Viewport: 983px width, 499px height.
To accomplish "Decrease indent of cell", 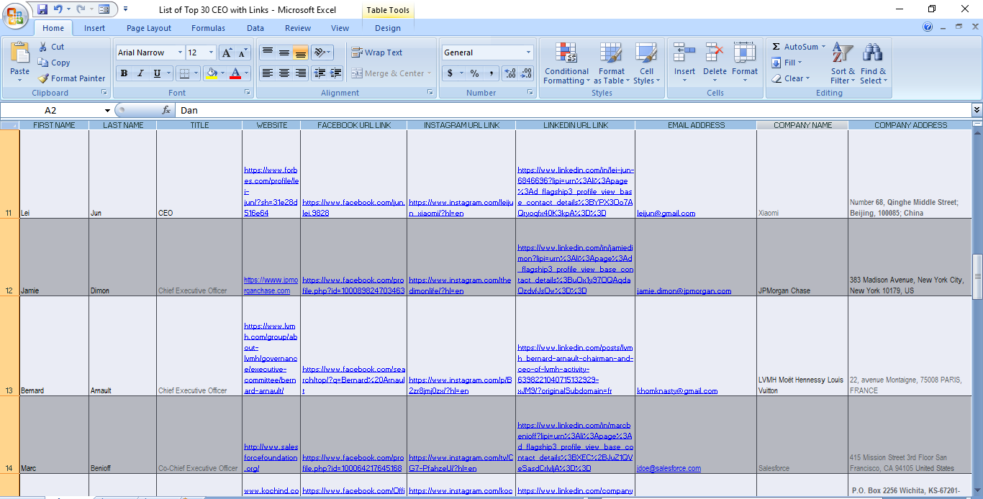I will click(x=319, y=73).
